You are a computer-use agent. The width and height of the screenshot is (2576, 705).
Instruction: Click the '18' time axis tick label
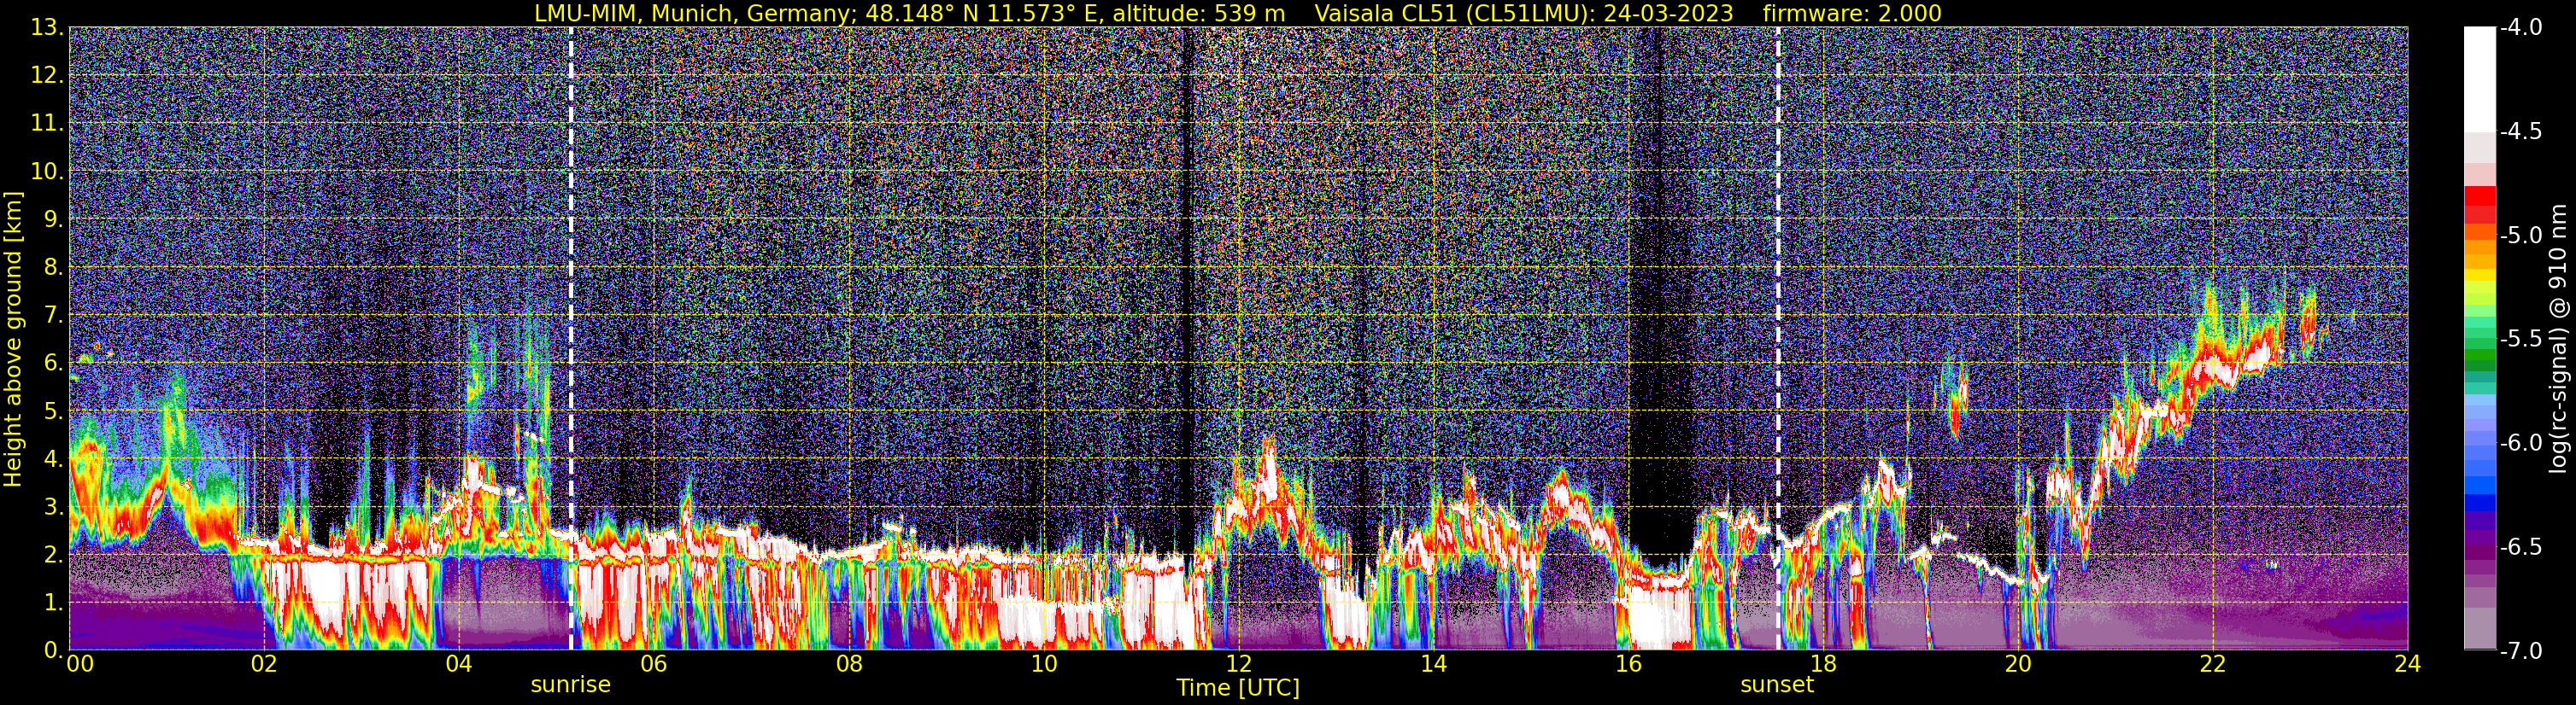(1823, 664)
